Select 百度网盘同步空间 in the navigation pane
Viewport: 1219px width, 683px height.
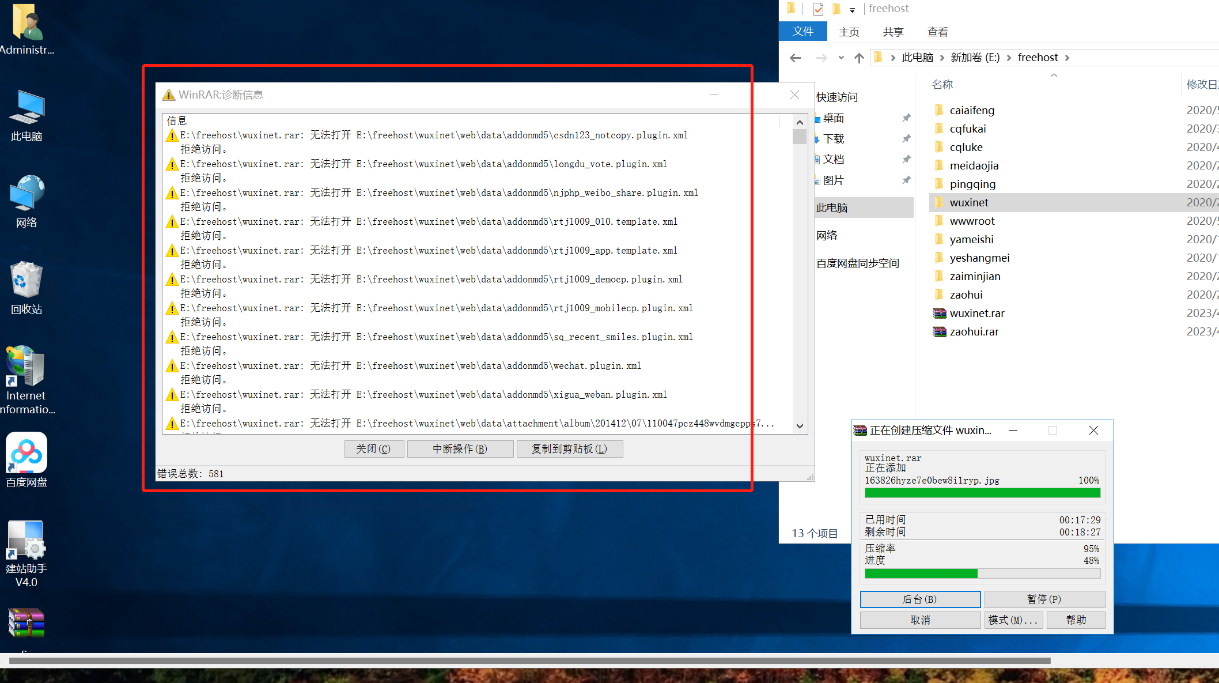(858, 263)
